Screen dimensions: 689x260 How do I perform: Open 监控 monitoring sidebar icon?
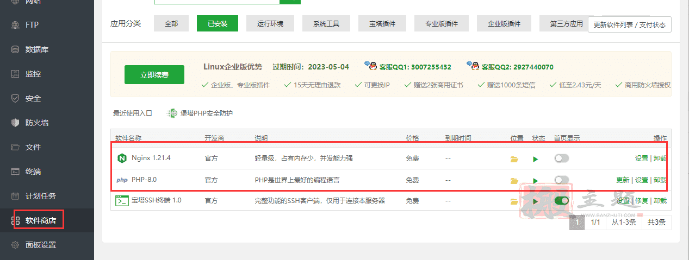(x=16, y=74)
